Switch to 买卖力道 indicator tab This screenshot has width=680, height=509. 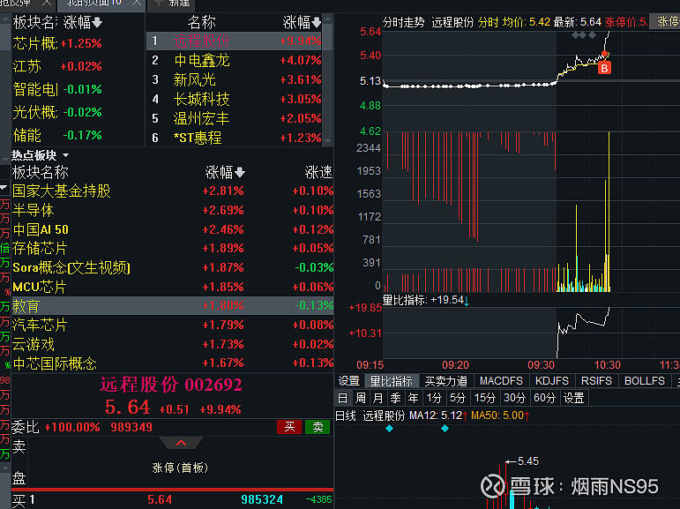coord(445,381)
